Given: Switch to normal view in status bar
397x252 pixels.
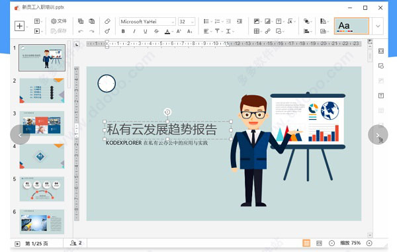Looking at the screenshot, I should pos(306,243).
